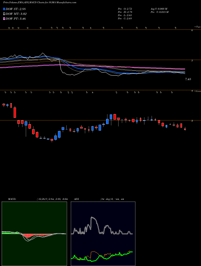Click the final small red candlestick on the right
The height and width of the screenshot is (266, 201).
(x=185, y=129)
